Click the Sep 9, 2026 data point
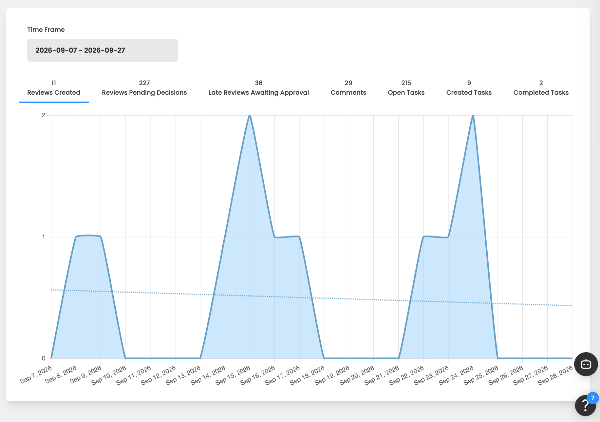This screenshot has height=422, width=600. [x=101, y=237]
